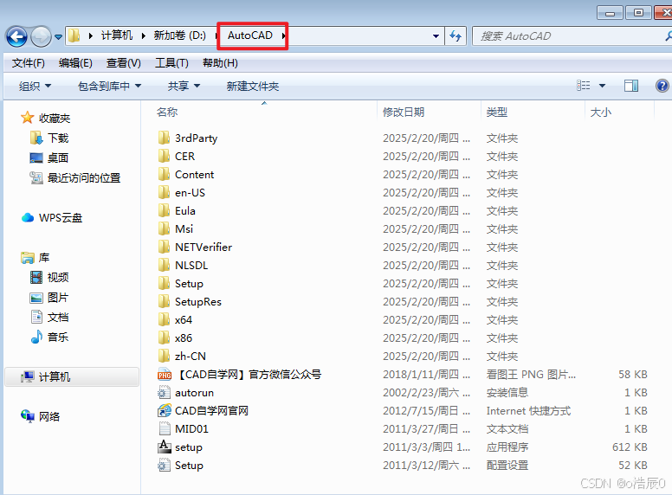Select the NETVerifier folder icon

(x=165, y=247)
